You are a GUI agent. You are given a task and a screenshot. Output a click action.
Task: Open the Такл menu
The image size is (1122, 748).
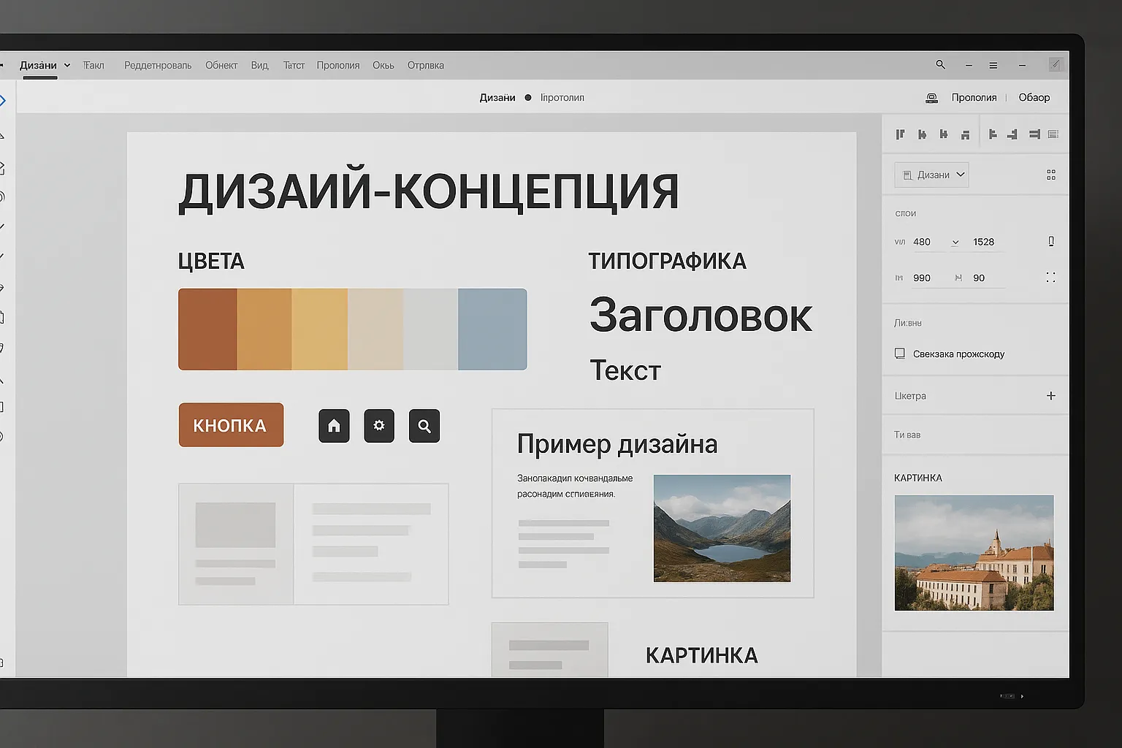pos(93,66)
